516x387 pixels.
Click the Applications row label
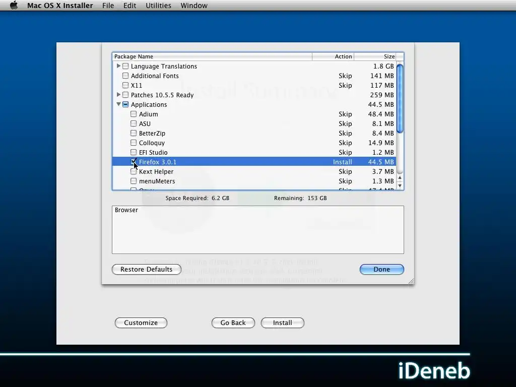tap(149, 104)
